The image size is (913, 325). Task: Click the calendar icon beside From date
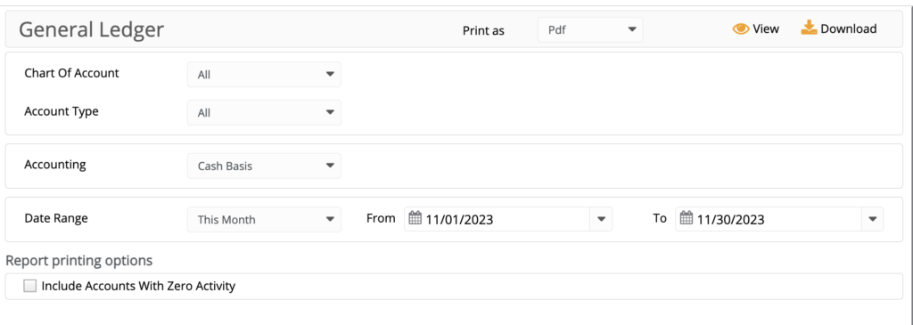coord(415,219)
